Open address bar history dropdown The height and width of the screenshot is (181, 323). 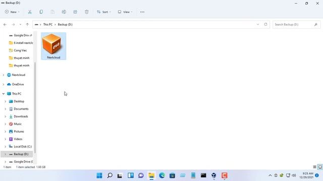click(258, 25)
